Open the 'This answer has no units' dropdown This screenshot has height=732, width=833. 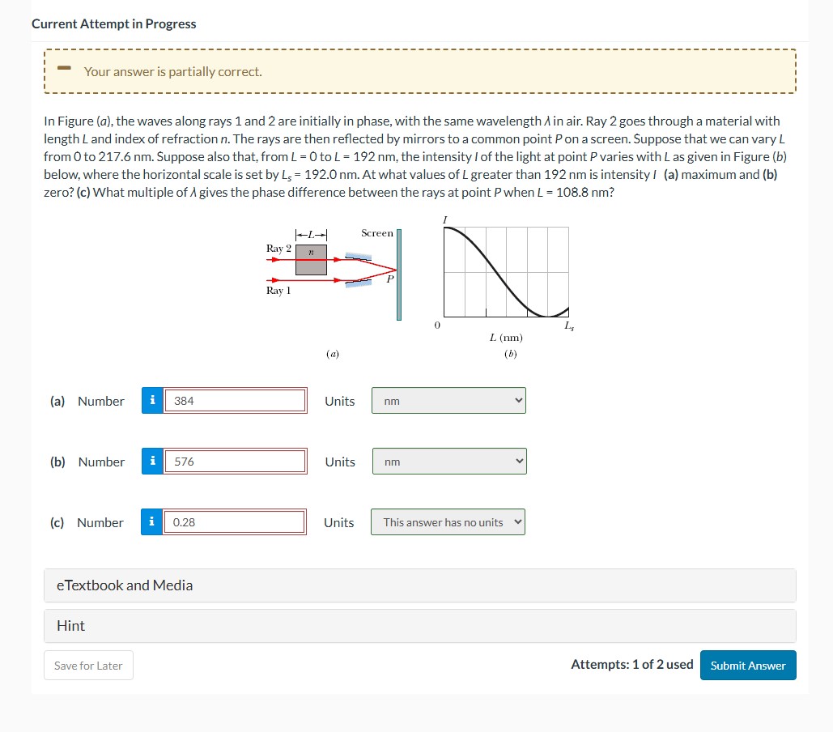448,521
